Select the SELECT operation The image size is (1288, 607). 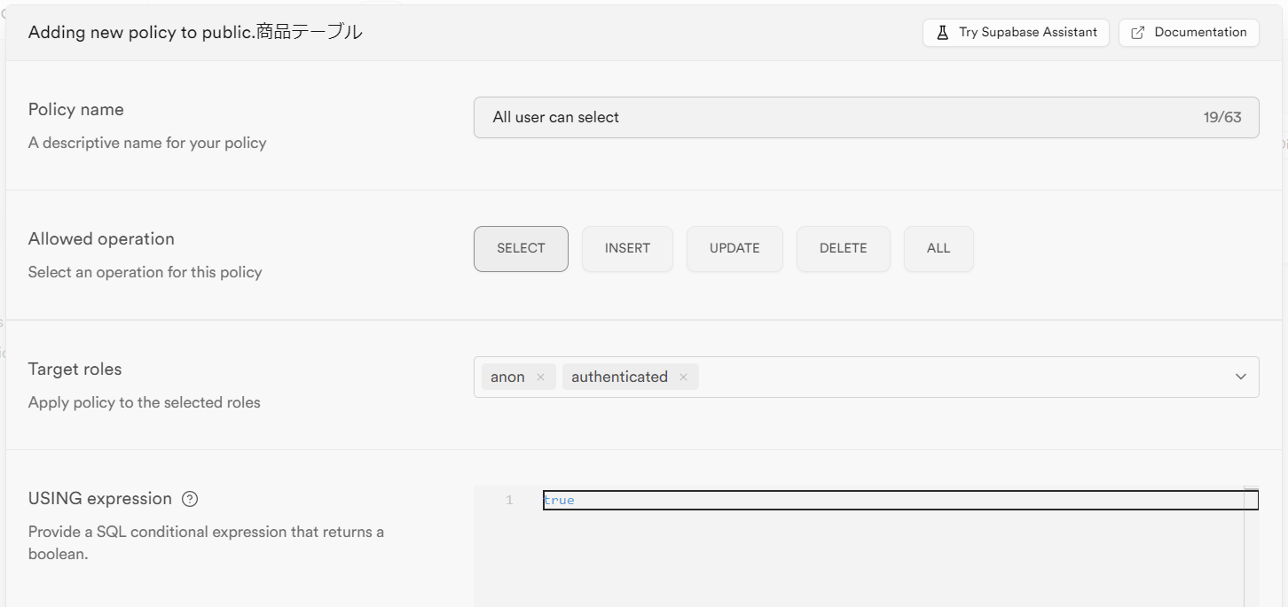click(521, 248)
